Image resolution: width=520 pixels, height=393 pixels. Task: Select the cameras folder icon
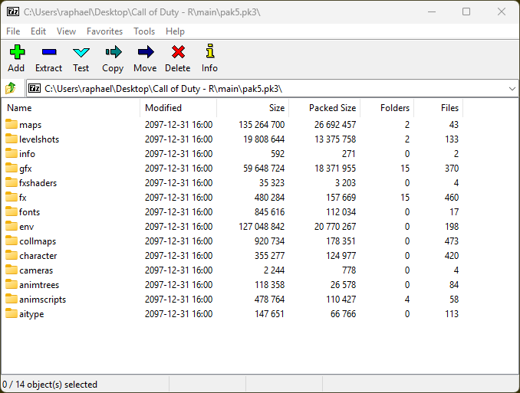12,270
